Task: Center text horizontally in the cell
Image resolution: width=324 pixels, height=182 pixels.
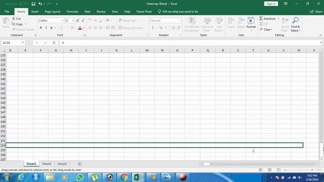Action: click(95, 28)
